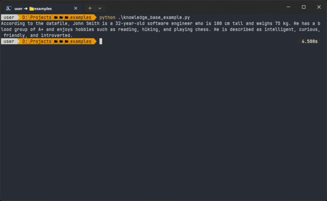Click the "python" command word
Viewport: 327px width, 201px height.
(x=107, y=17)
